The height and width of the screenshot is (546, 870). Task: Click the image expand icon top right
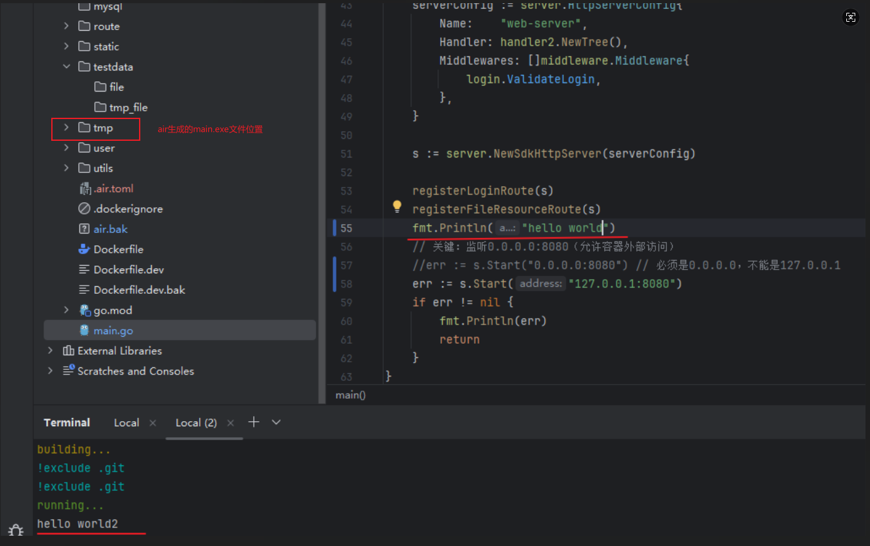[850, 17]
